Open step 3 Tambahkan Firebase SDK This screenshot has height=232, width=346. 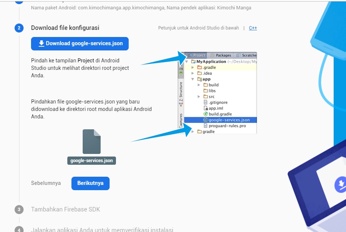click(x=65, y=209)
